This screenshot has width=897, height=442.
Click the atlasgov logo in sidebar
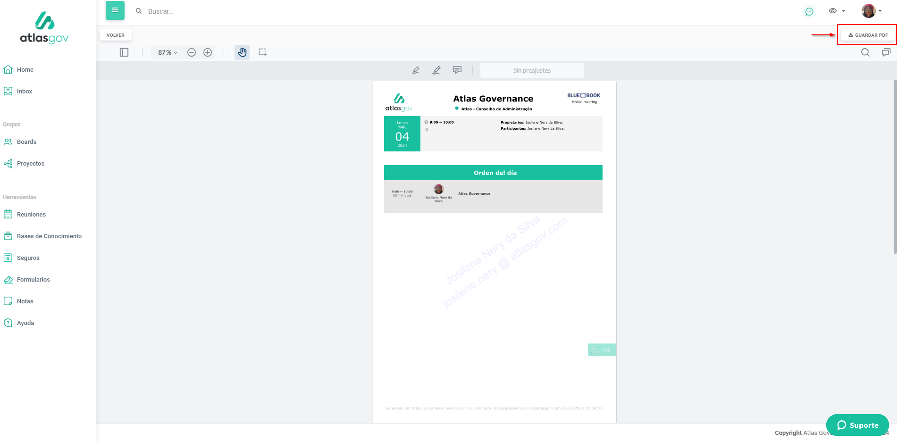pyautogui.click(x=44, y=28)
